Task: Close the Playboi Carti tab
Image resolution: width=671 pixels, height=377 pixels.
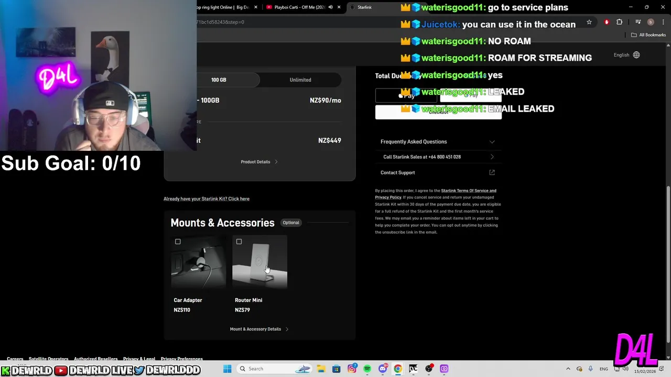Action: coord(339,7)
